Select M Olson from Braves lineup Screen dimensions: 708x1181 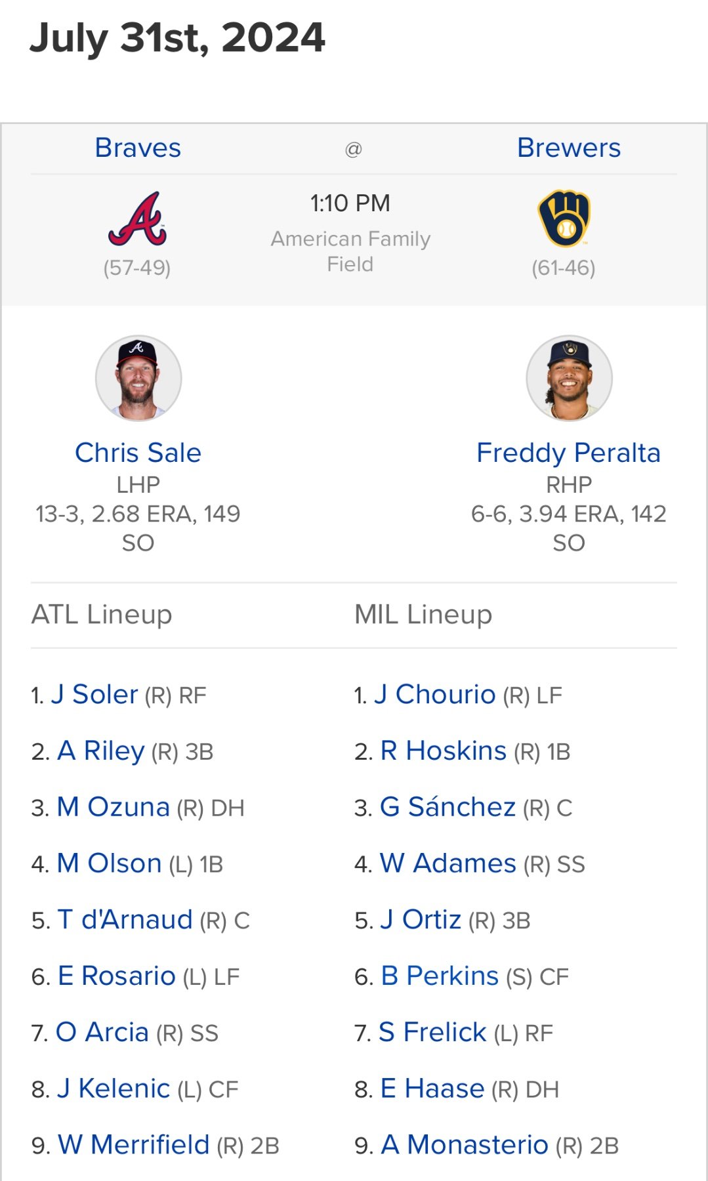click(110, 863)
